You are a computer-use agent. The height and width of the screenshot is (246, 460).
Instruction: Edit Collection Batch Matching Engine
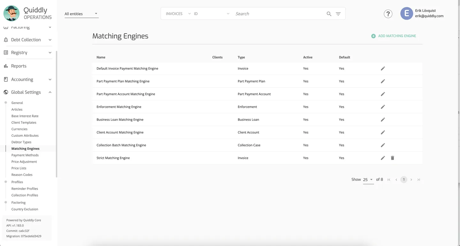[x=383, y=145]
